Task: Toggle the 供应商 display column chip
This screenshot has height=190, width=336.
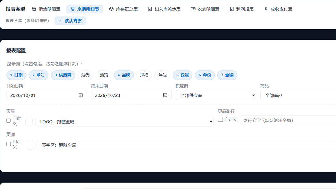Action: (x=63, y=75)
